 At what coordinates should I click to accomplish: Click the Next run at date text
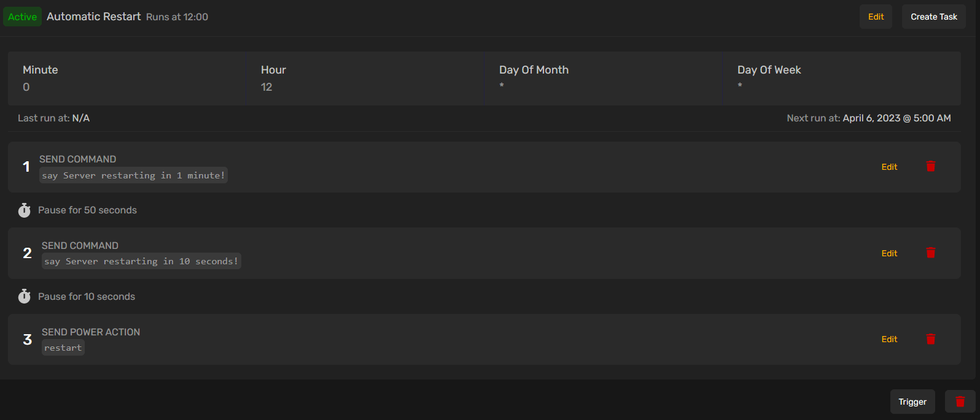pos(896,118)
